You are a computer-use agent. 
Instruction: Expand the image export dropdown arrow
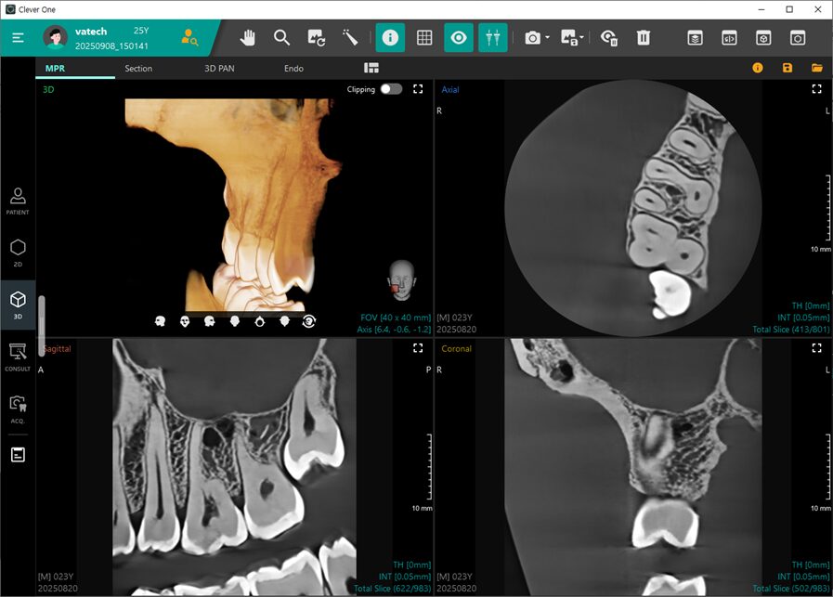pos(582,39)
